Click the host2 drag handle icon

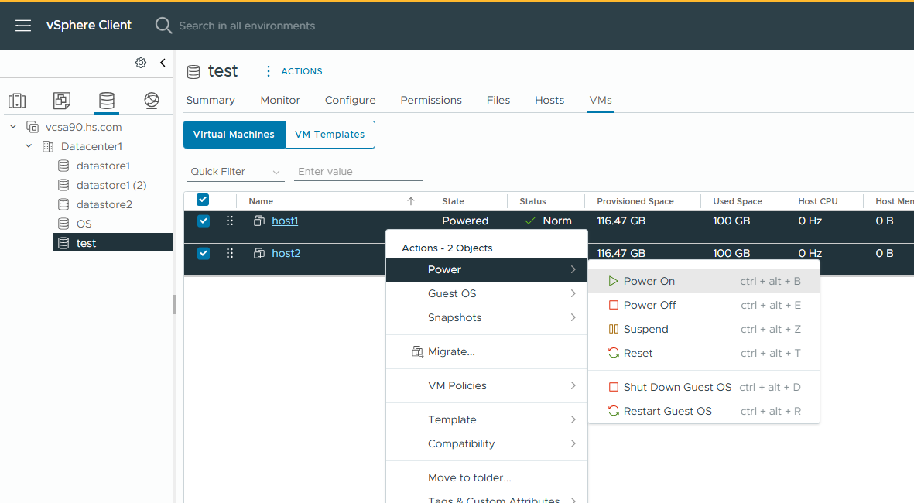(230, 254)
